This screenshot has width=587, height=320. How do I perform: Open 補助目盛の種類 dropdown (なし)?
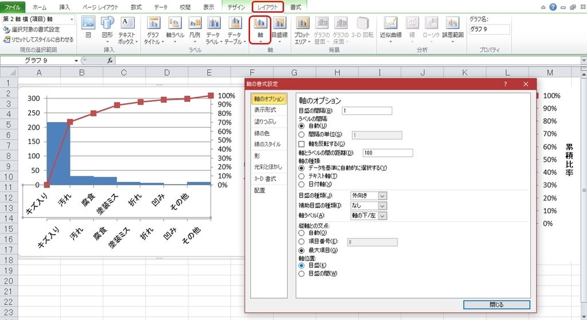tap(369, 206)
